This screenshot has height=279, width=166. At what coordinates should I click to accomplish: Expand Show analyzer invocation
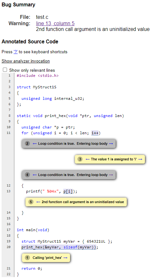click(x=25, y=61)
